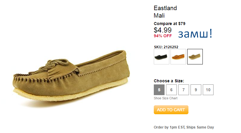
Task: Select shoe size 9
Action: 196,90
